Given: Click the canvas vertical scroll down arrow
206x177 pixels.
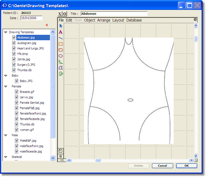Looking at the screenshot, I should click(x=196, y=156).
